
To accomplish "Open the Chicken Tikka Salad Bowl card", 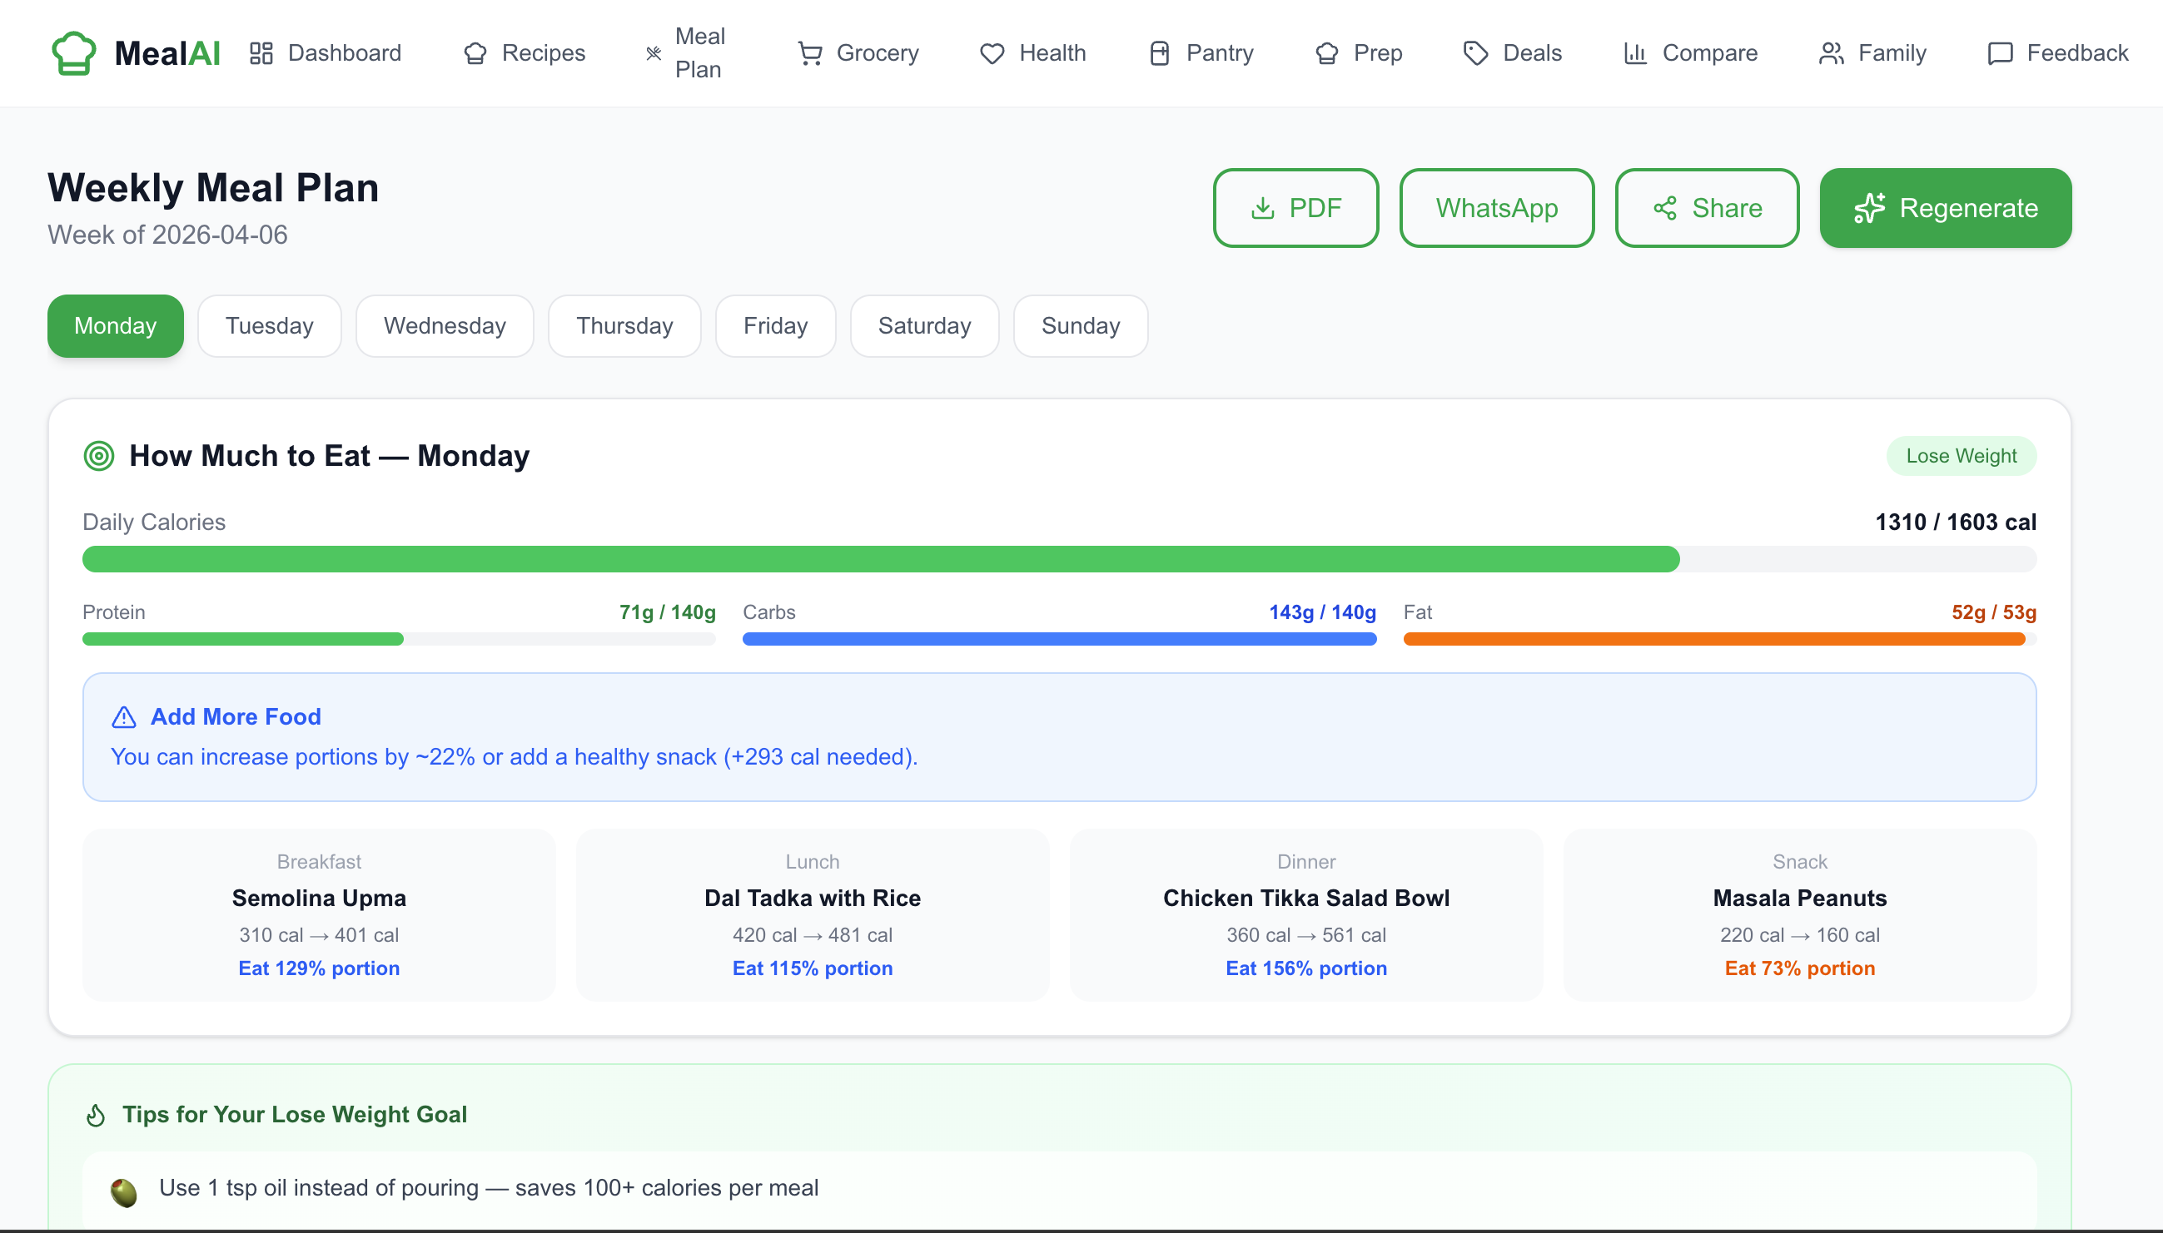I will (1305, 914).
